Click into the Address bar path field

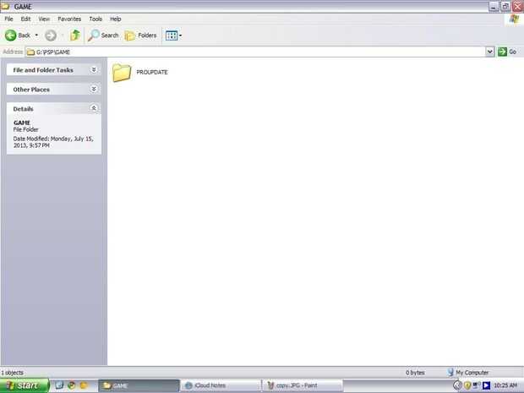coord(255,52)
